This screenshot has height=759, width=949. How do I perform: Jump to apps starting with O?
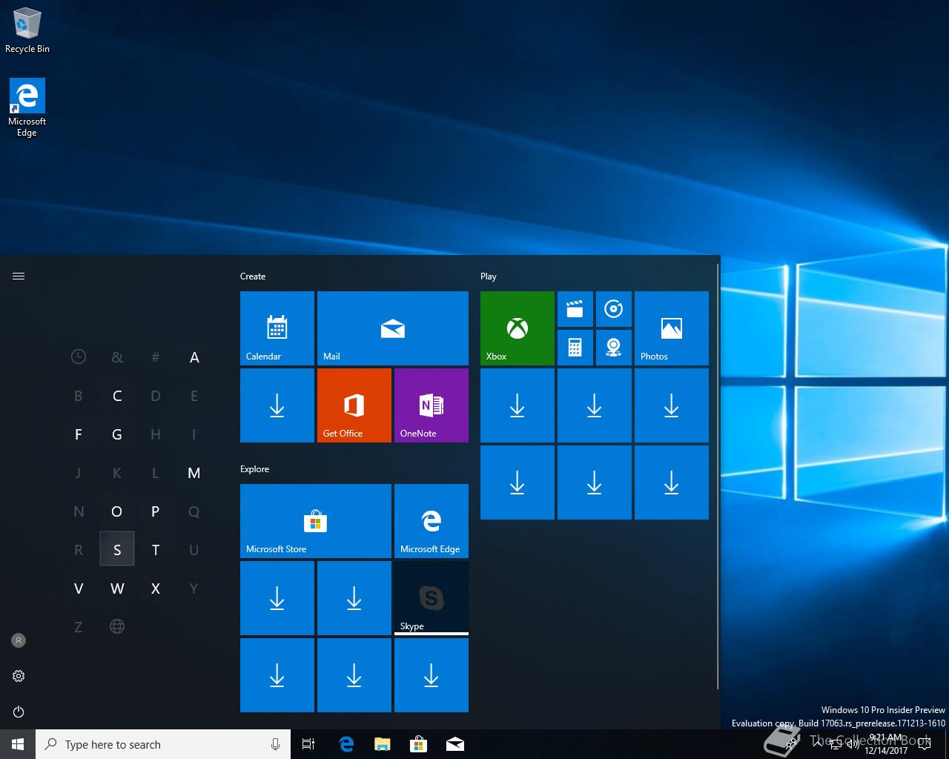pyautogui.click(x=117, y=511)
